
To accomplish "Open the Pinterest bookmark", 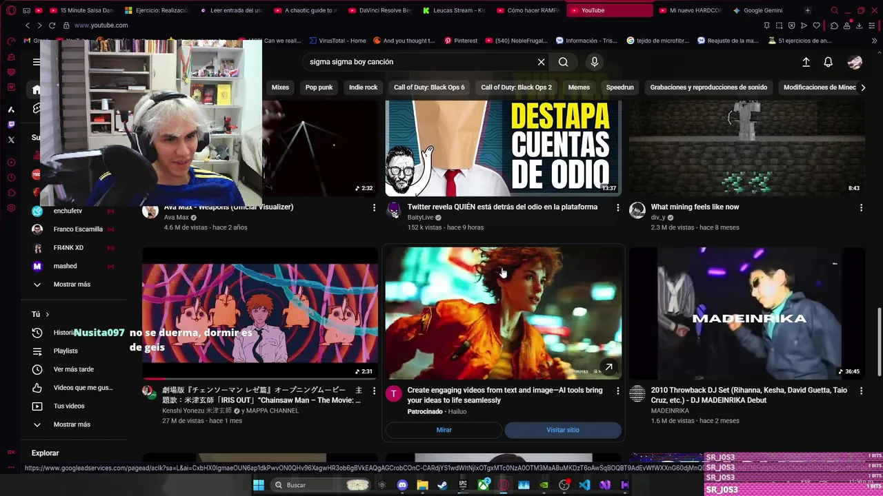I will click(x=461, y=41).
